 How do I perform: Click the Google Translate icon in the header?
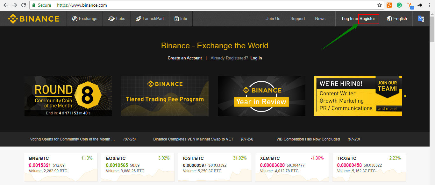421,19
